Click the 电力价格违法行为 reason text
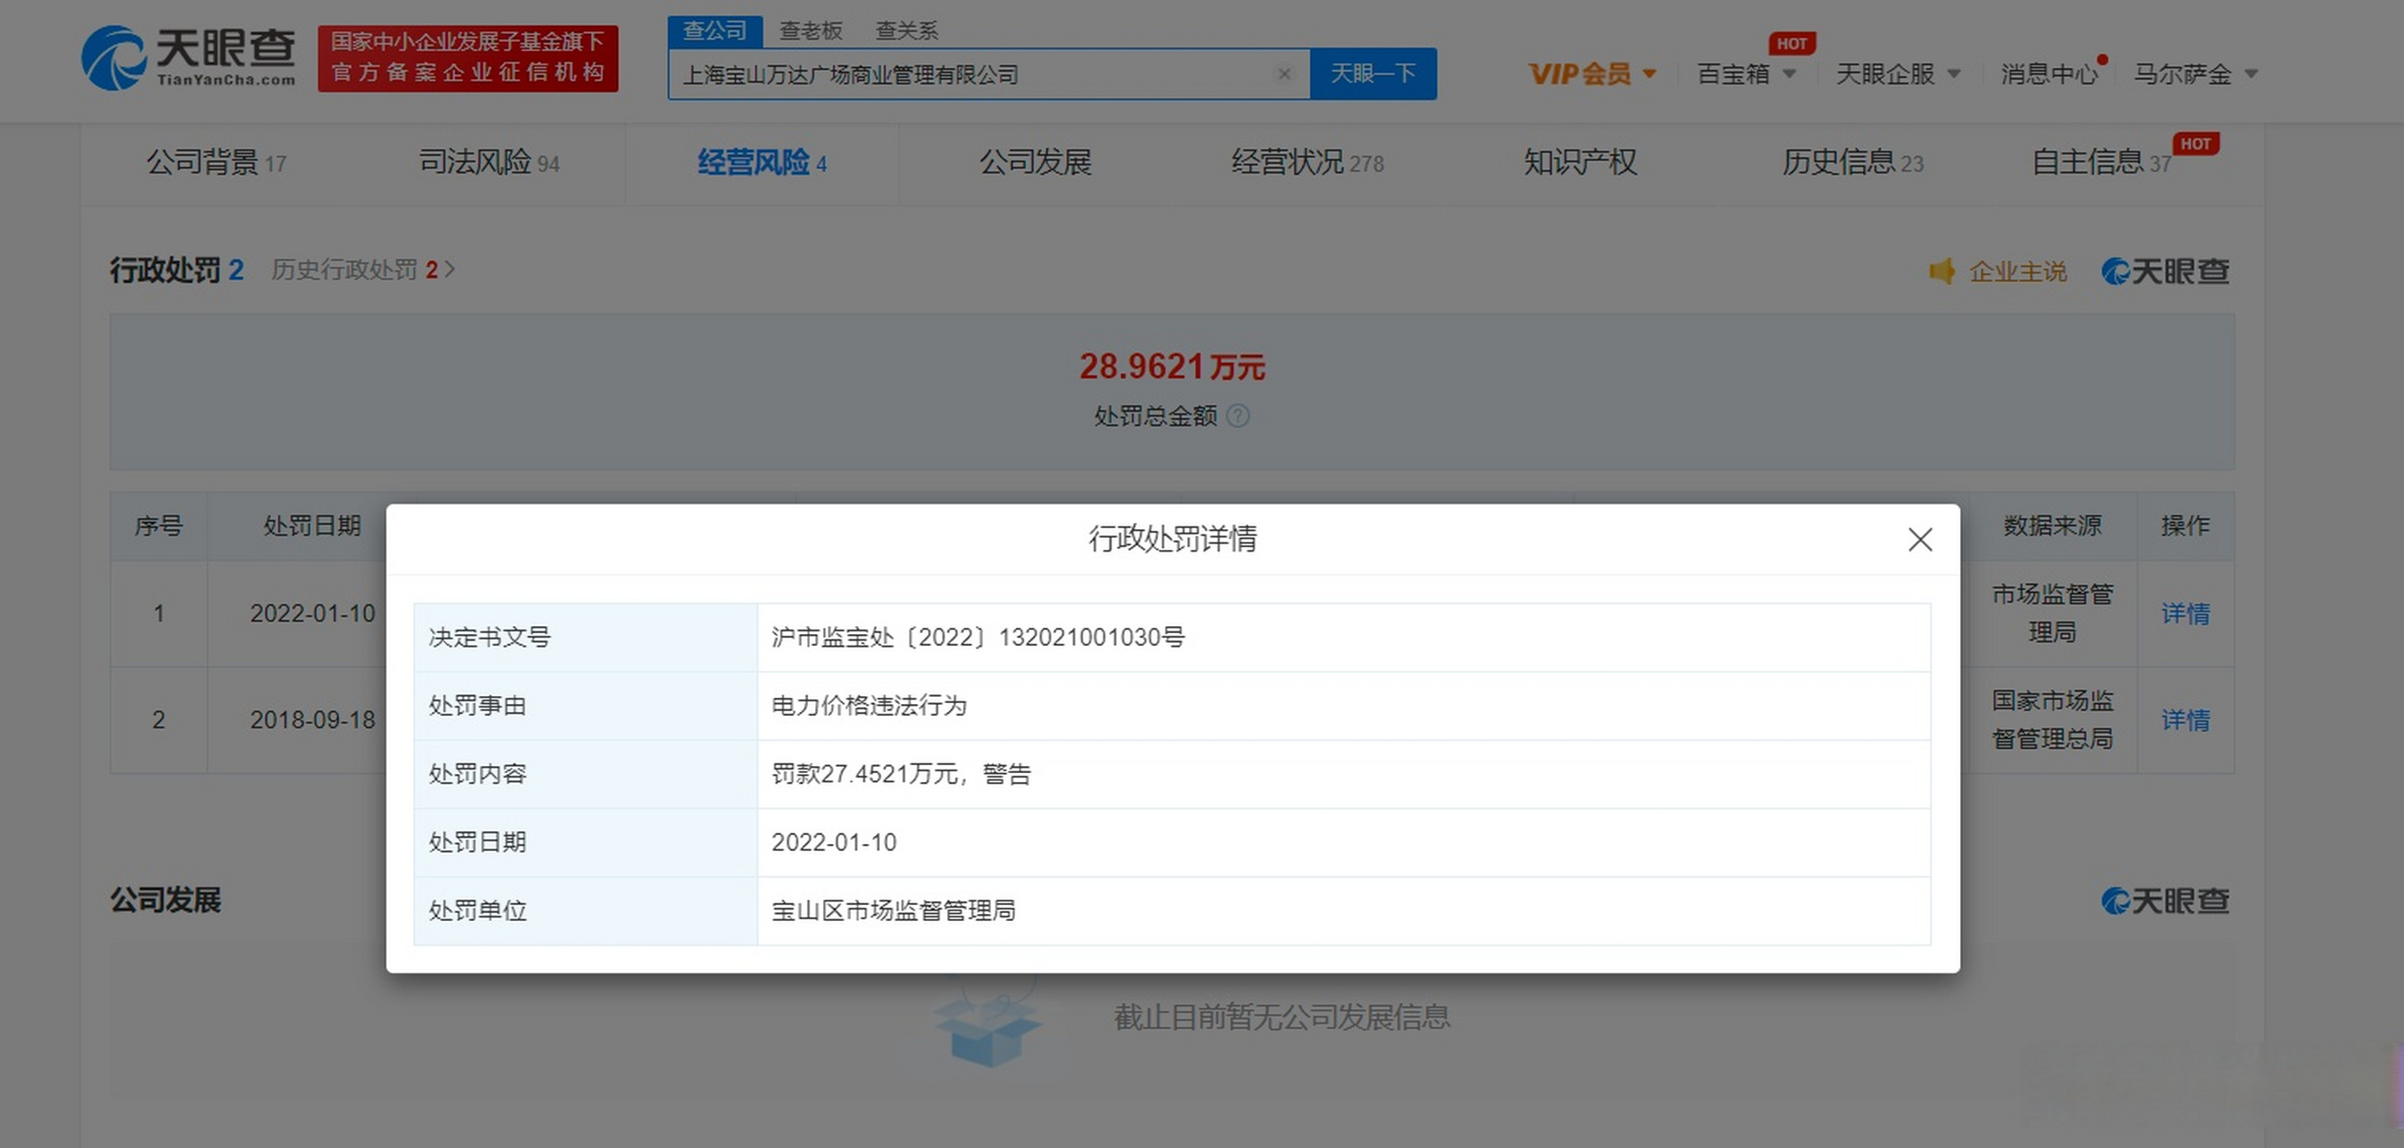Viewport: 2404px width, 1148px height. point(869,706)
